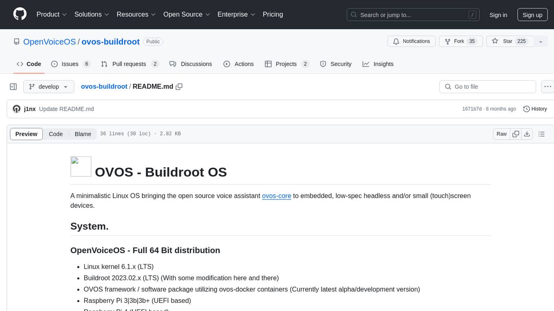Expand the Resources menu
This screenshot has height=311, width=554.
tap(136, 14)
